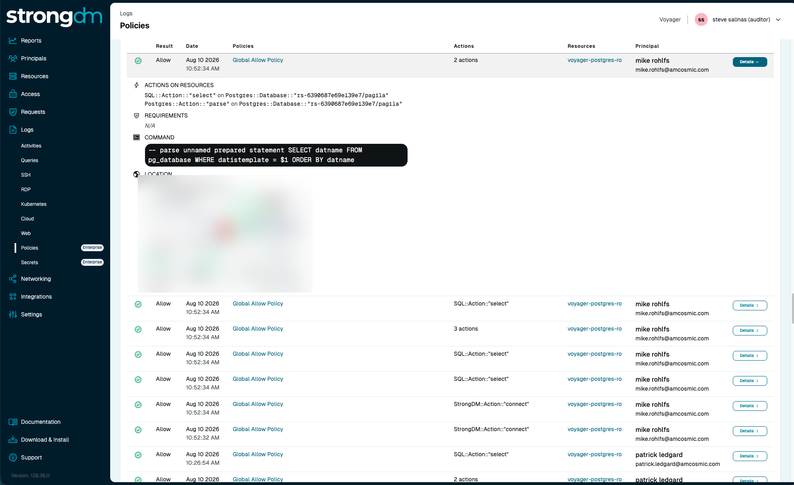Screen dimensions: 794x485
Task: Click the Settings sliders icon
Action: [x=13, y=314]
